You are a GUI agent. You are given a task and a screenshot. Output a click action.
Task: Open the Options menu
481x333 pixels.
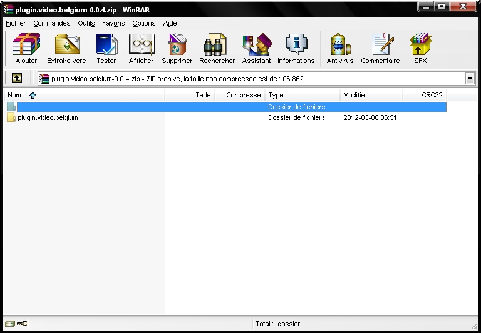click(144, 23)
